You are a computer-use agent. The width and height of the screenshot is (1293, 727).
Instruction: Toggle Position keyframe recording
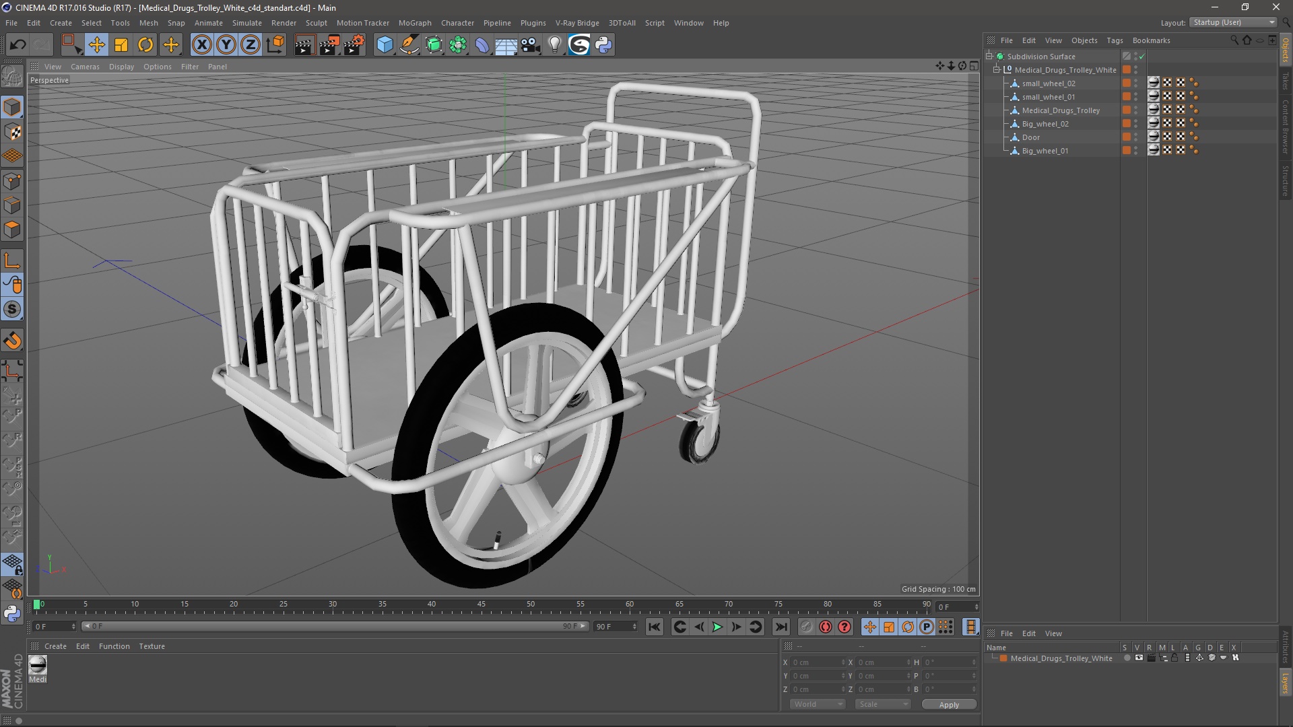pos(869,627)
